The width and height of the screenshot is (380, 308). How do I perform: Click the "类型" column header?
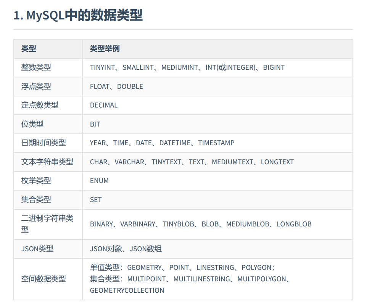pyautogui.click(x=48, y=49)
